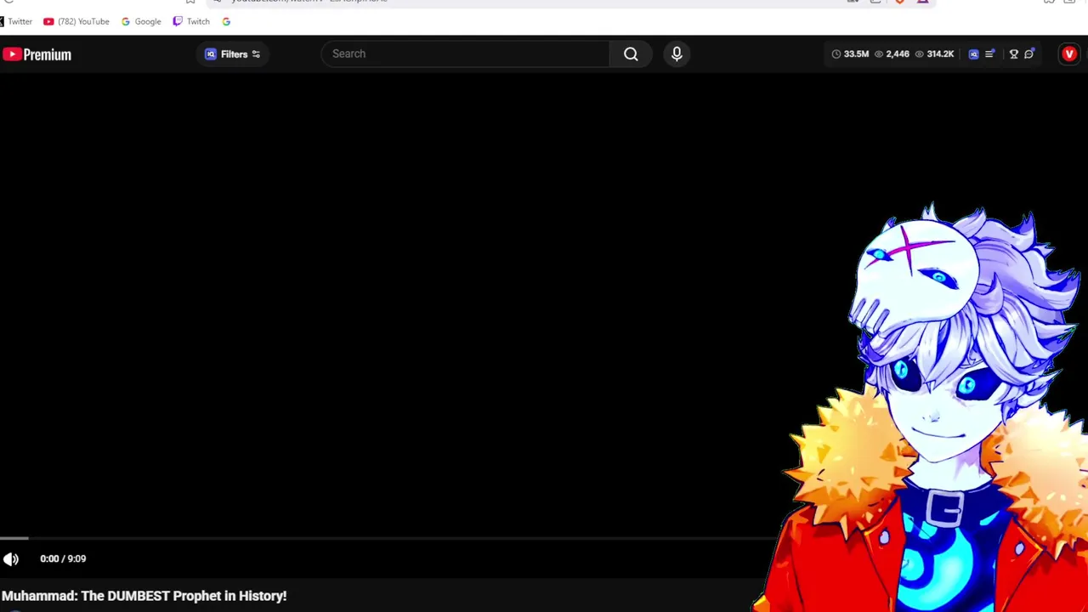Click the magnifier search button
The image size is (1088, 612).
(x=631, y=54)
